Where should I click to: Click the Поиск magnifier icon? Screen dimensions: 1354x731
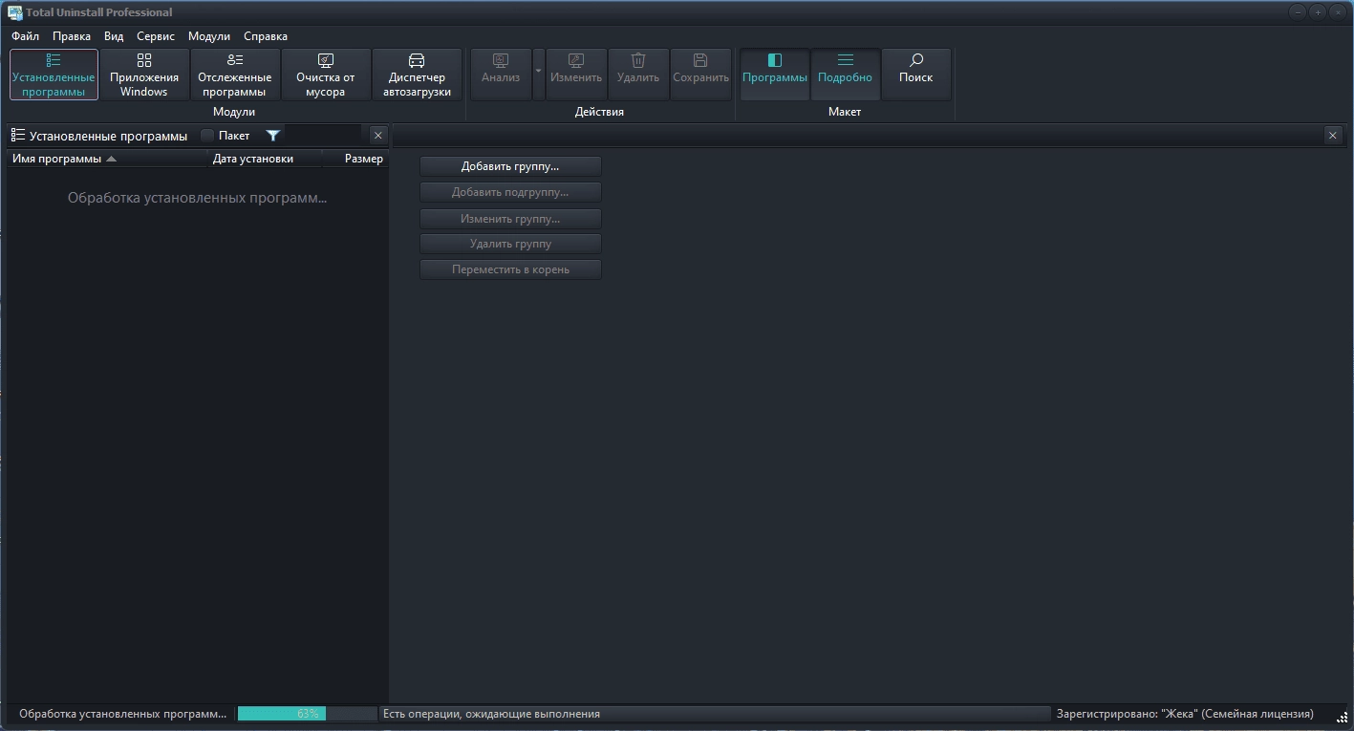[915, 60]
